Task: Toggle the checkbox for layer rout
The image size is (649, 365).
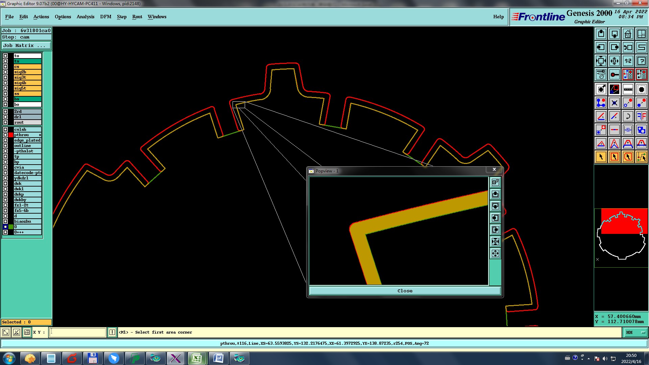Action: point(5,122)
